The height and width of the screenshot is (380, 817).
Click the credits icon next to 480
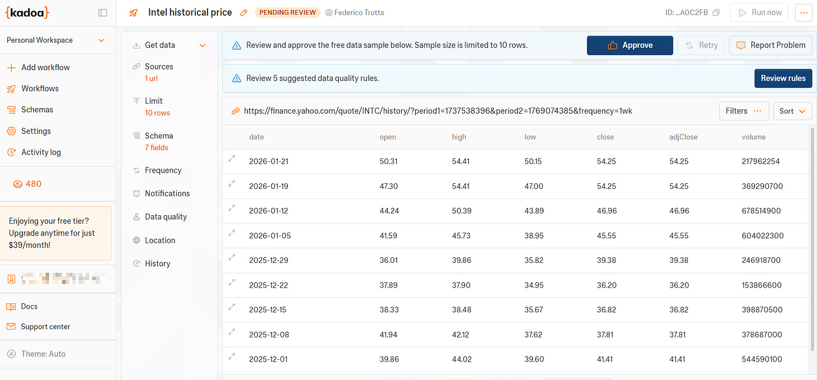coord(18,184)
